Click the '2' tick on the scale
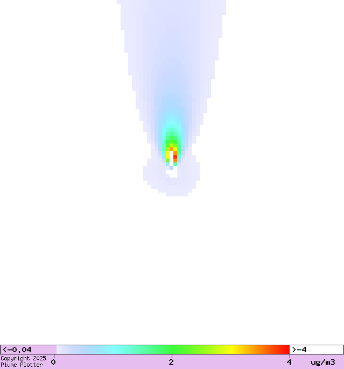The height and width of the screenshot is (369, 344). tap(171, 362)
